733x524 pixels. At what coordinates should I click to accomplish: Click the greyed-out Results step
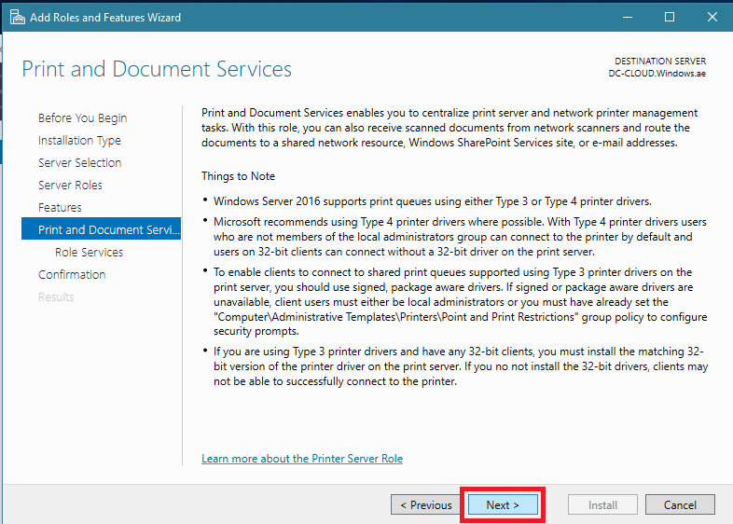pyautogui.click(x=56, y=297)
